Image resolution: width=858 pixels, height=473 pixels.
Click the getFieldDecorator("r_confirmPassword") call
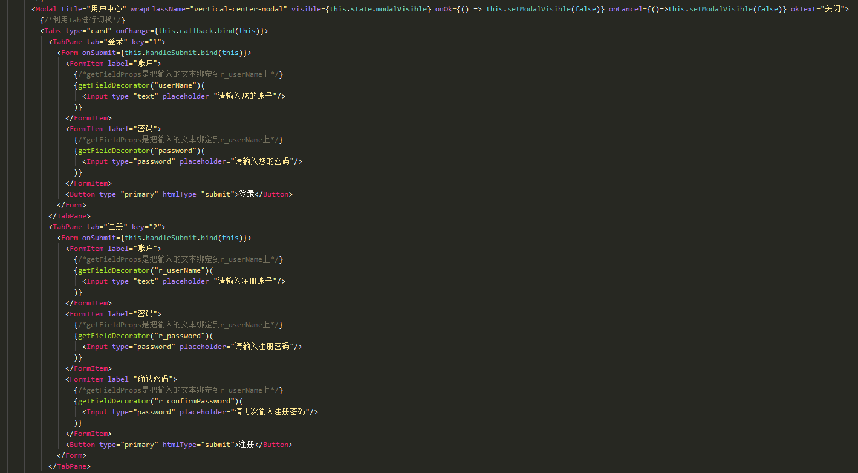[158, 401]
